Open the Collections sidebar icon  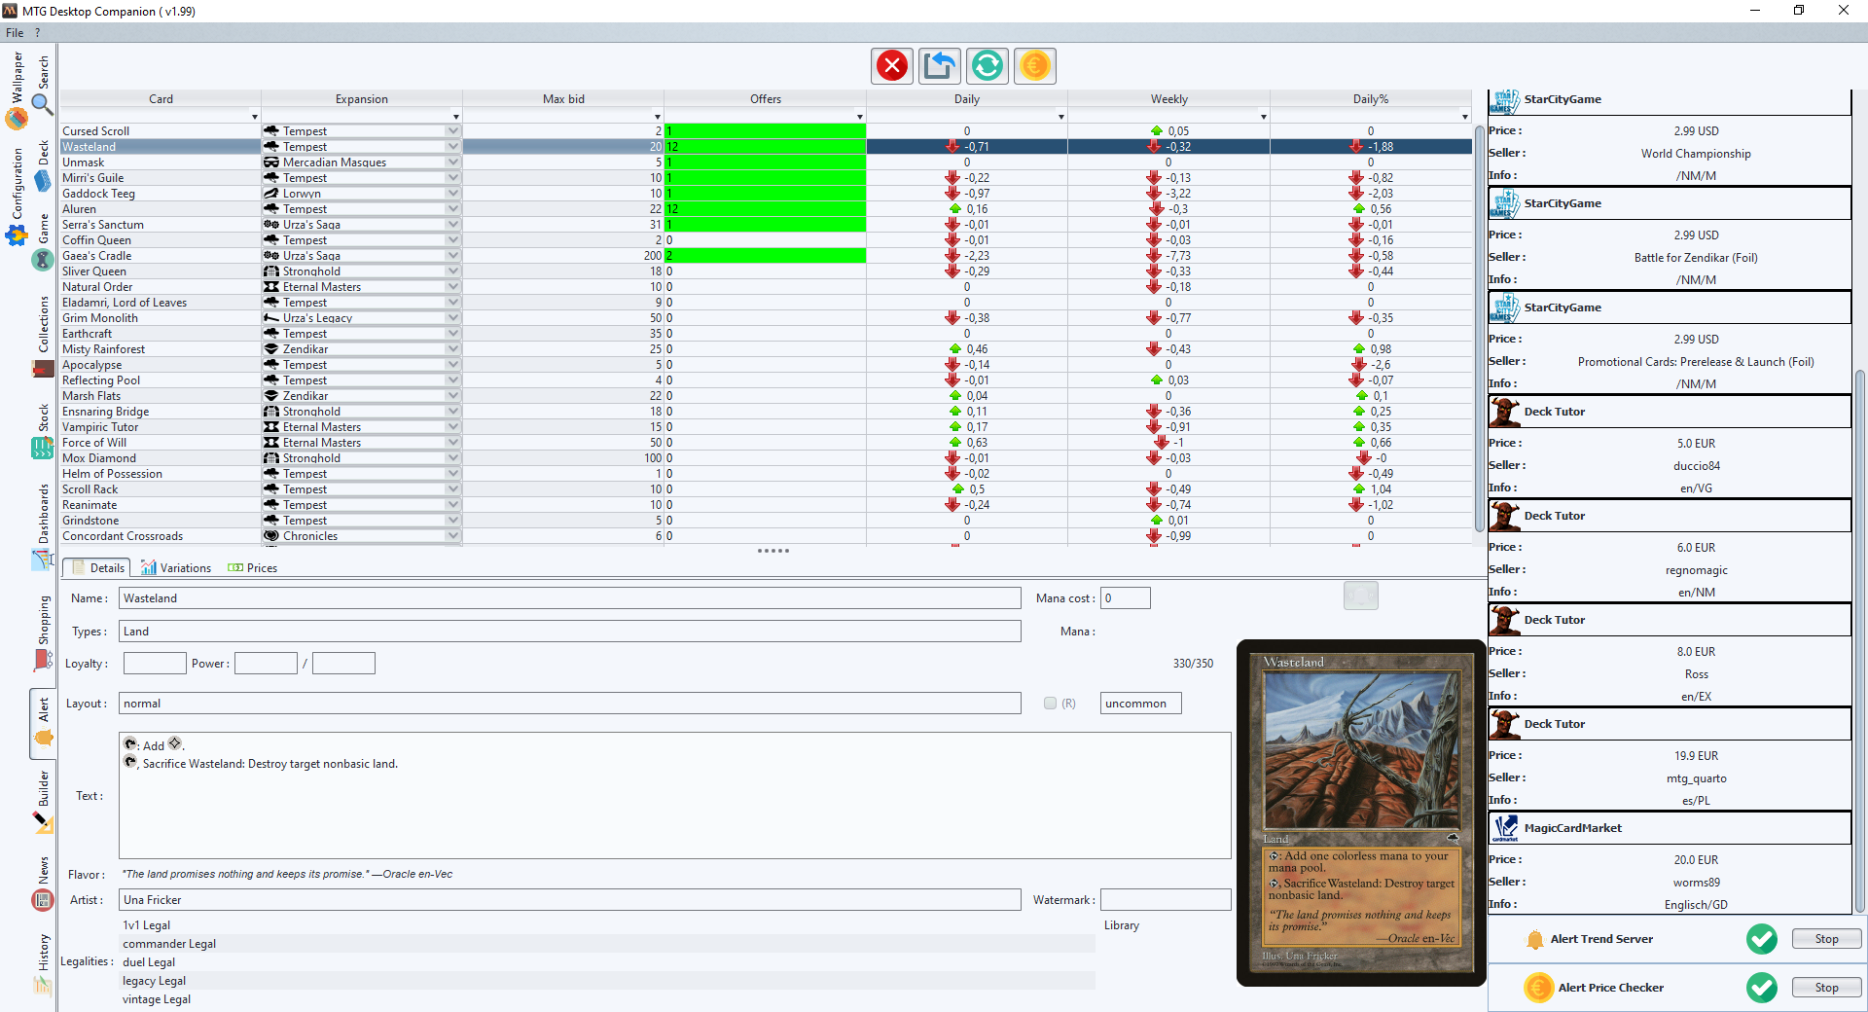pyautogui.click(x=42, y=369)
